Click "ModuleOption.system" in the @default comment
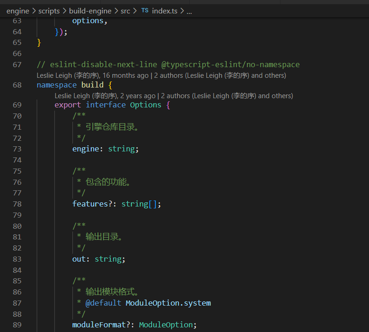 pos(168,303)
